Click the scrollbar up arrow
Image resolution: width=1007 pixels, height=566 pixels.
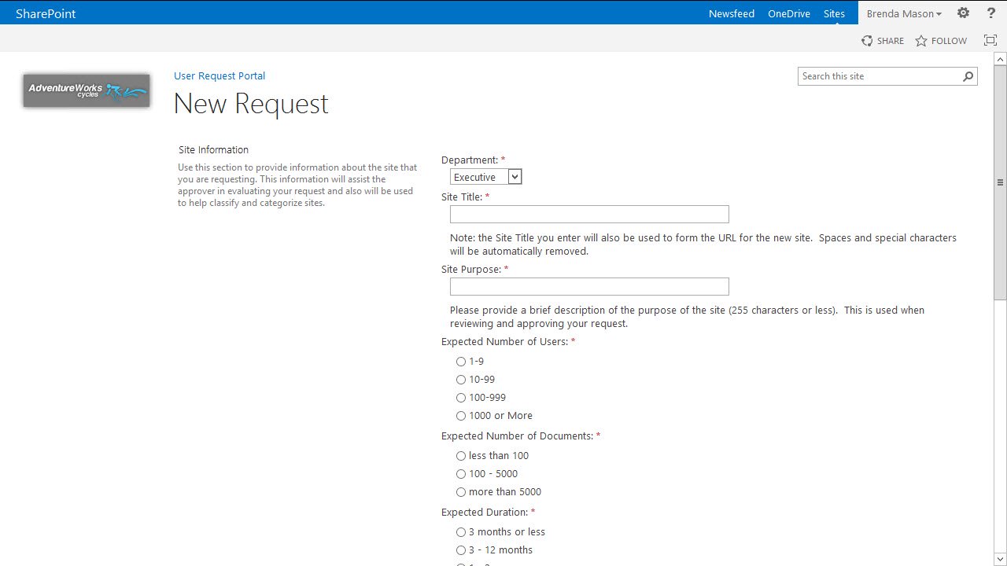click(1000, 59)
